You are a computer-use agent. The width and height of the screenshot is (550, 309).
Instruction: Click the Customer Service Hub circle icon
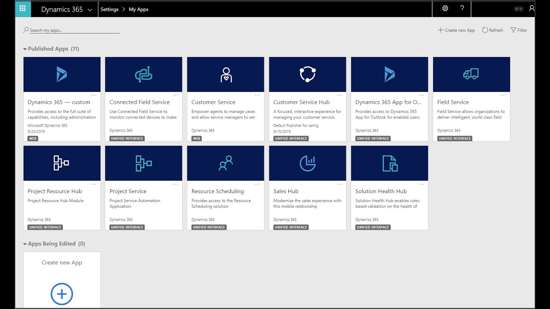tap(308, 75)
